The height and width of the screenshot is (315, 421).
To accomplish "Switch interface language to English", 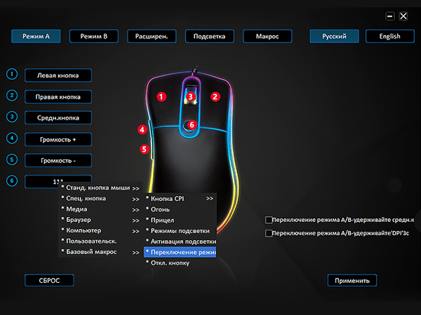I will tap(389, 36).
